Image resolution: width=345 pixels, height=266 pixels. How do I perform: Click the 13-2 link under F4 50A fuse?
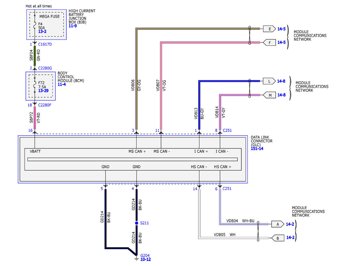43,31
